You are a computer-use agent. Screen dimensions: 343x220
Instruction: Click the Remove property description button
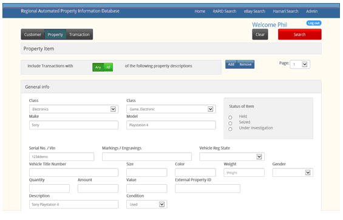pos(245,64)
